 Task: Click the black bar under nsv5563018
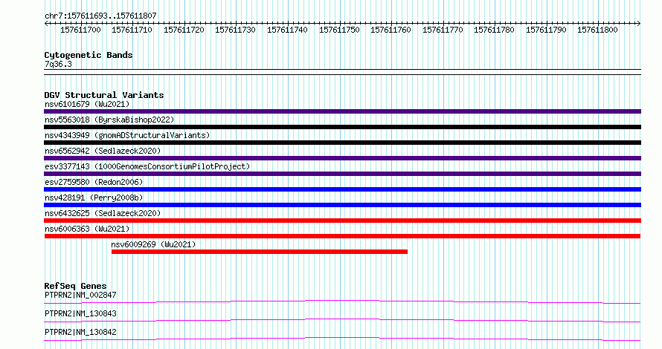click(342, 127)
